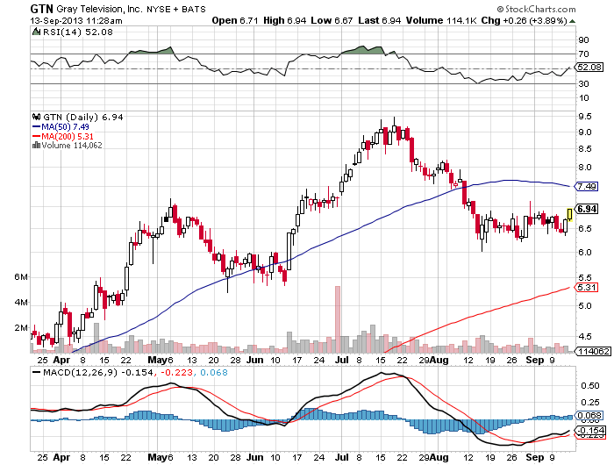614x465 pixels.
Task: Click the Jun label under MACD panel
Action: [x=255, y=458]
